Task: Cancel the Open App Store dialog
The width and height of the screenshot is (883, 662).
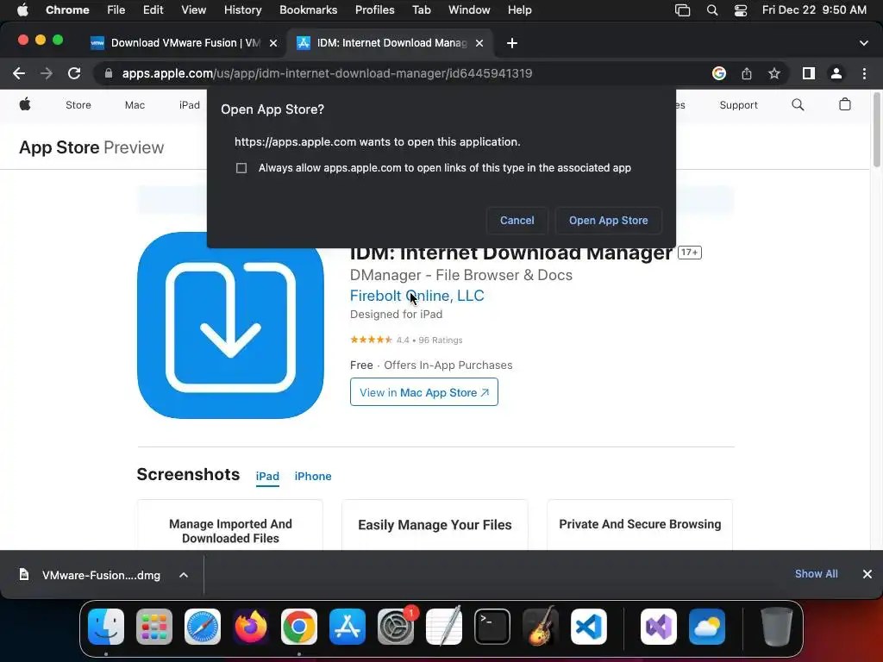Action: [517, 220]
